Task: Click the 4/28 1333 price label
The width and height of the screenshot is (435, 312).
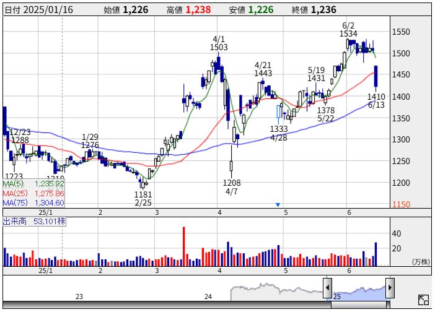Action: coord(279,133)
